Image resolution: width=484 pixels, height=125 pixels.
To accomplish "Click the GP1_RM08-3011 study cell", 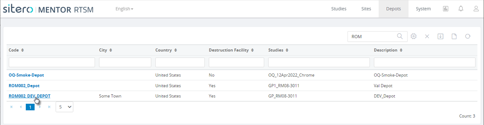I will tap(284, 85).
